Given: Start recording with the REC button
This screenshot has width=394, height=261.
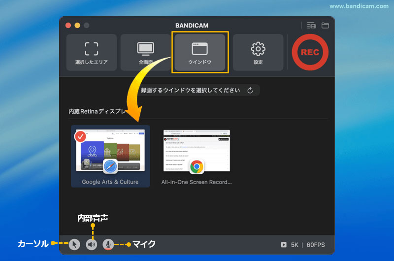Looking at the screenshot, I should tap(310, 52).
